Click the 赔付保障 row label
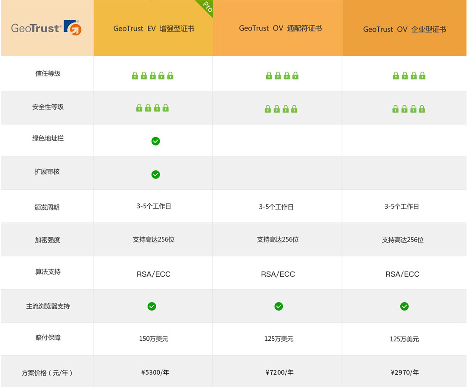Viewport: 467px width, 387px height. 48,338
